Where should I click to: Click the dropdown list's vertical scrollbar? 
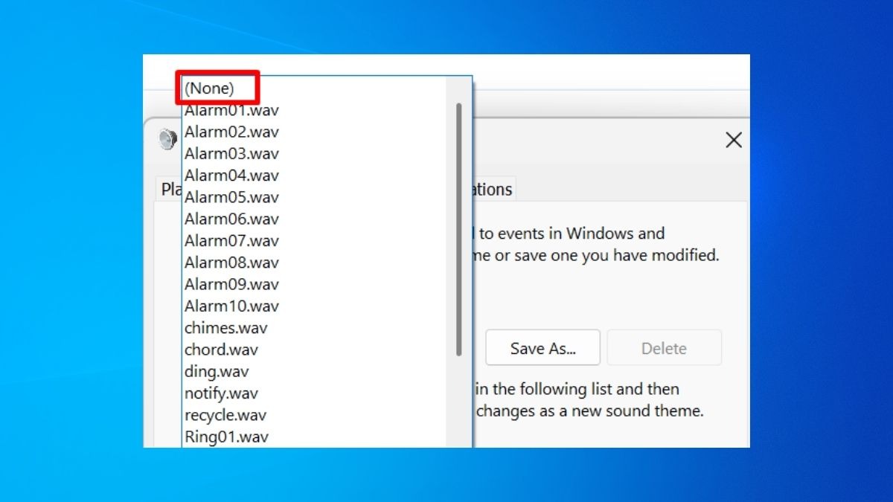(458, 229)
